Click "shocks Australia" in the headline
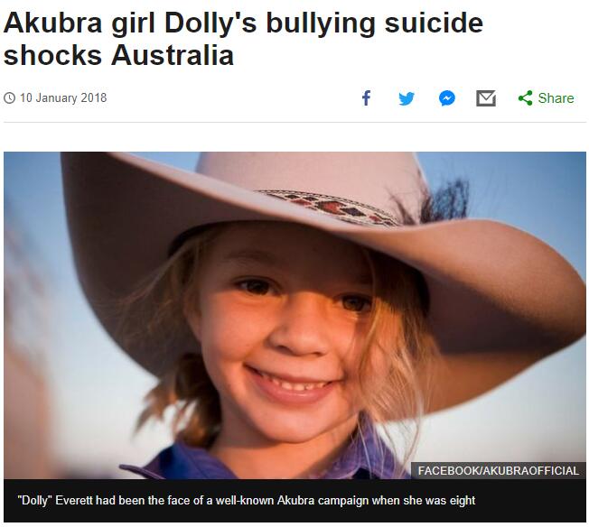The image size is (589, 527). (x=118, y=56)
